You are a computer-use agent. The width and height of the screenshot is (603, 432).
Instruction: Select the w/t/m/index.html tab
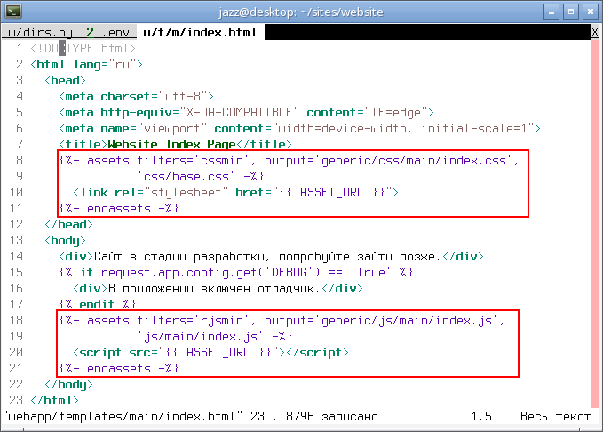pyautogui.click(x=200, y=32)
